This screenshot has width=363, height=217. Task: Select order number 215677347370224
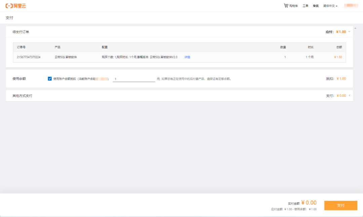29,57
